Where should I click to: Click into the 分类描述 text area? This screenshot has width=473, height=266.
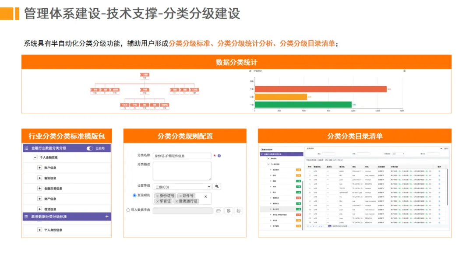pos(182,171)
